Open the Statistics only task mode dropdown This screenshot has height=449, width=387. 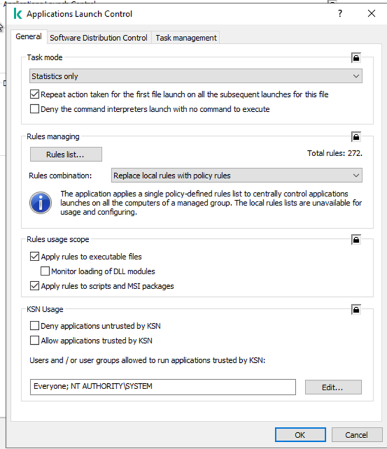coord(196,76)
